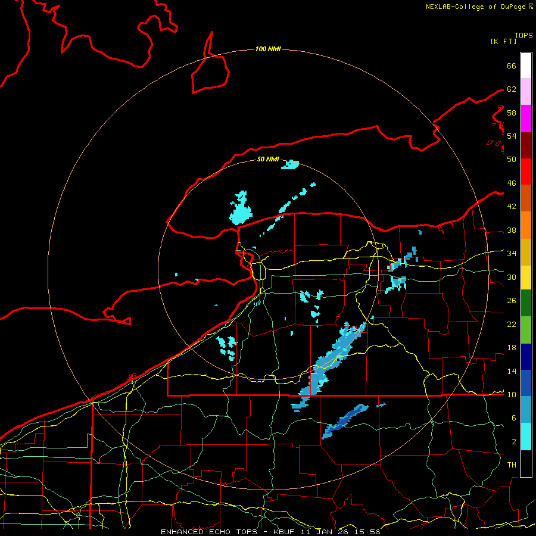This screenshot has height=536, width=536.
Task: Click the cyan echo near 50 NMI label
Action: click(290, 164)
